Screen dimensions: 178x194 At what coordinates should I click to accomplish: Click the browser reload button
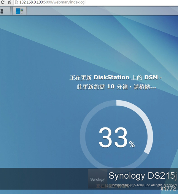(x=2, y=2)
